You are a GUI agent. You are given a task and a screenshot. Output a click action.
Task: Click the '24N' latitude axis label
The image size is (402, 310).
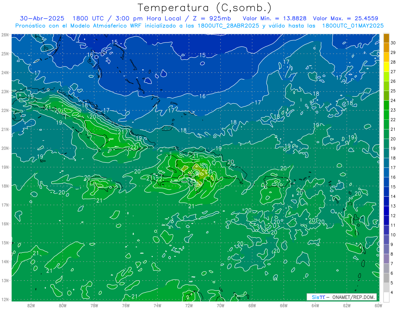click(5, 73)
